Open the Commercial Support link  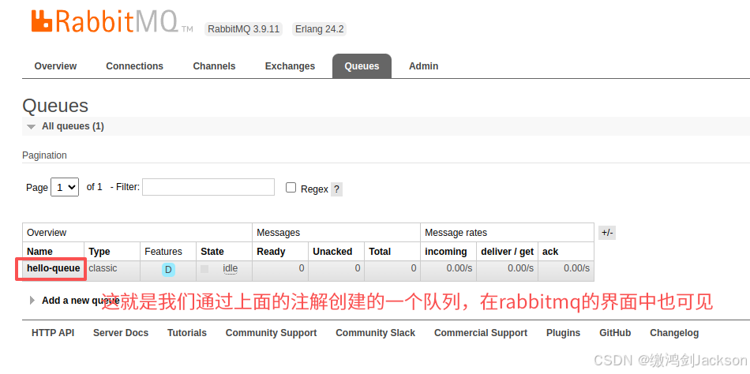[x=481, y=333]
